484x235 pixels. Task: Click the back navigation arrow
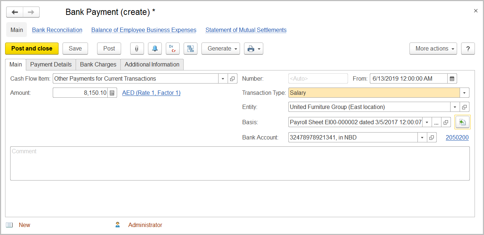pyautogui.click(x=14, y=12)
